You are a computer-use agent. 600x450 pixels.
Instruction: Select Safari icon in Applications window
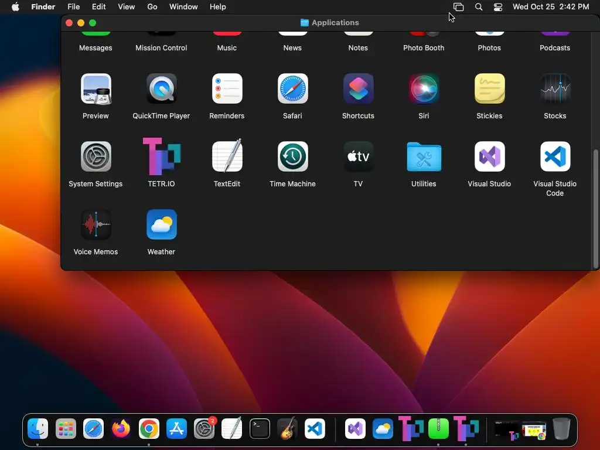pos(292,89)
